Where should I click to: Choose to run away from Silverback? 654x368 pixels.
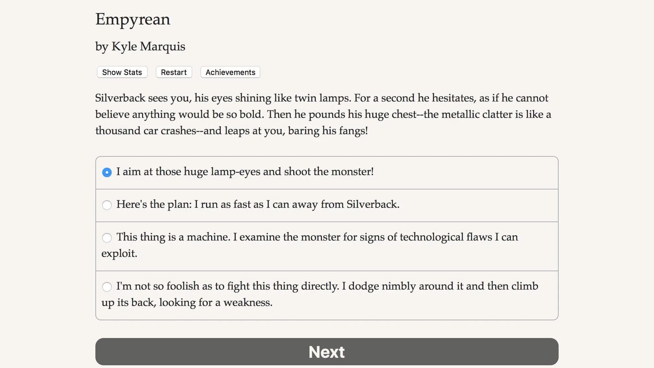(258, 205)
